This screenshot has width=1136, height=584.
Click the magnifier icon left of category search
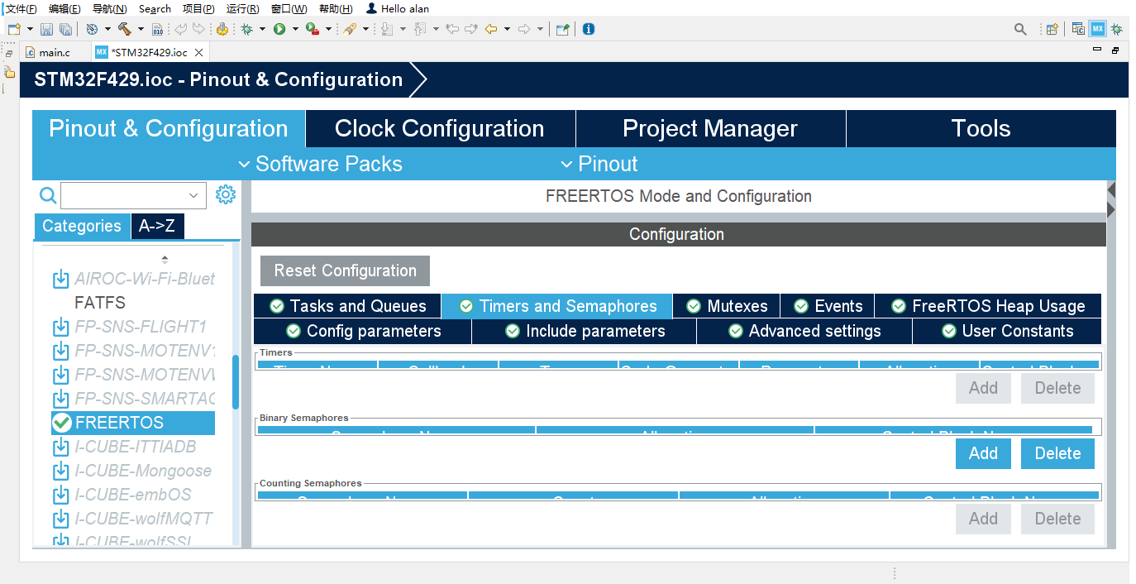pos(48,195)
